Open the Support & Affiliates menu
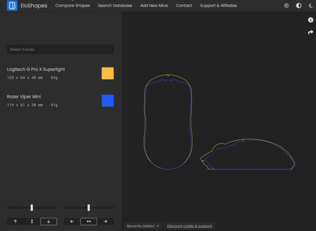 (218, 6)
